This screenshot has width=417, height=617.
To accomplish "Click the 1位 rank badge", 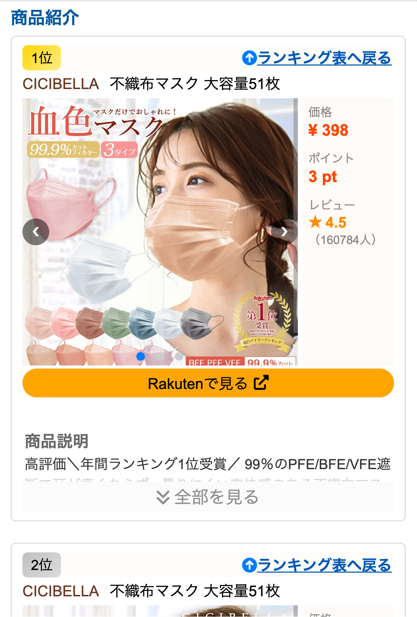I will click(42, 58).
